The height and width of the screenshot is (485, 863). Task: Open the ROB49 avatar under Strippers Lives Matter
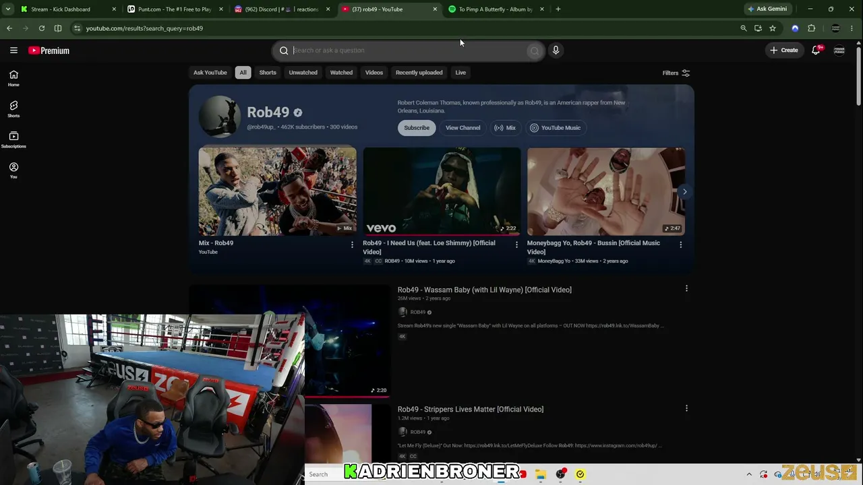[403, 432]
